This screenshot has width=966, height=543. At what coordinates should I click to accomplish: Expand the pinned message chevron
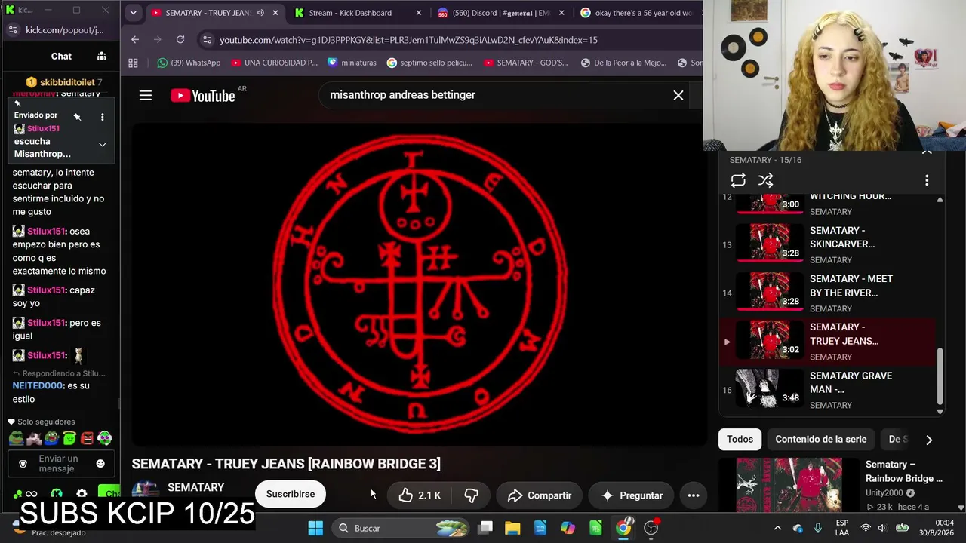[x=102, y=145]
